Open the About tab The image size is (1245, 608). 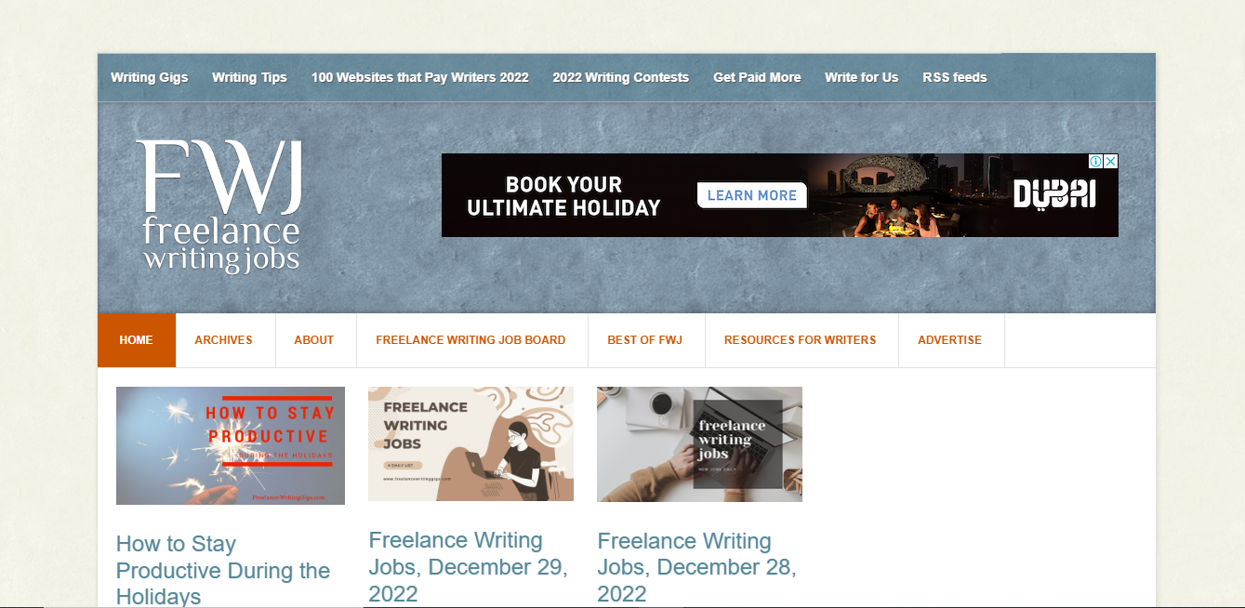(314, 340)
